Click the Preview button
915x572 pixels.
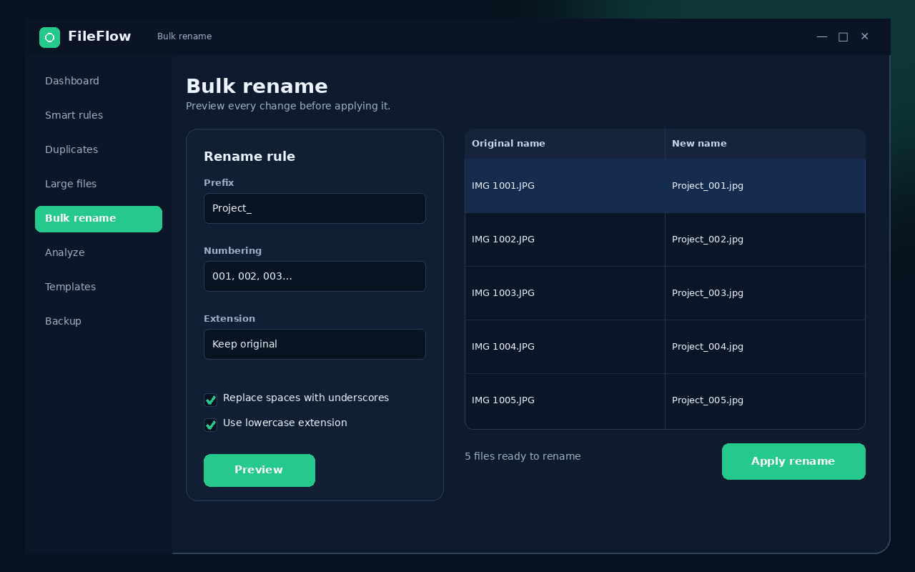pyautogui.click(x=259, y=470)
